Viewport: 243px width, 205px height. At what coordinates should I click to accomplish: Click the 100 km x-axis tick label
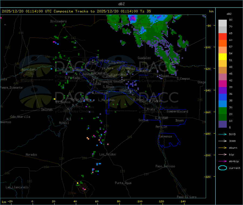[140, 201]
